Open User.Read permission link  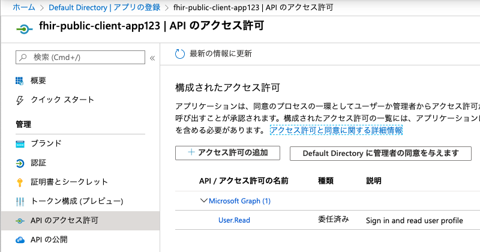[234, 220]
